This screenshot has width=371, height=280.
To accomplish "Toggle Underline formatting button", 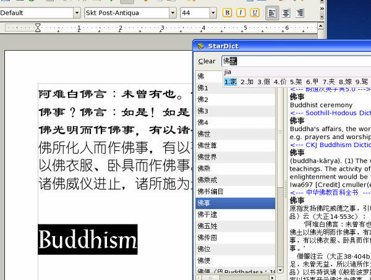I will coord(255,13).
